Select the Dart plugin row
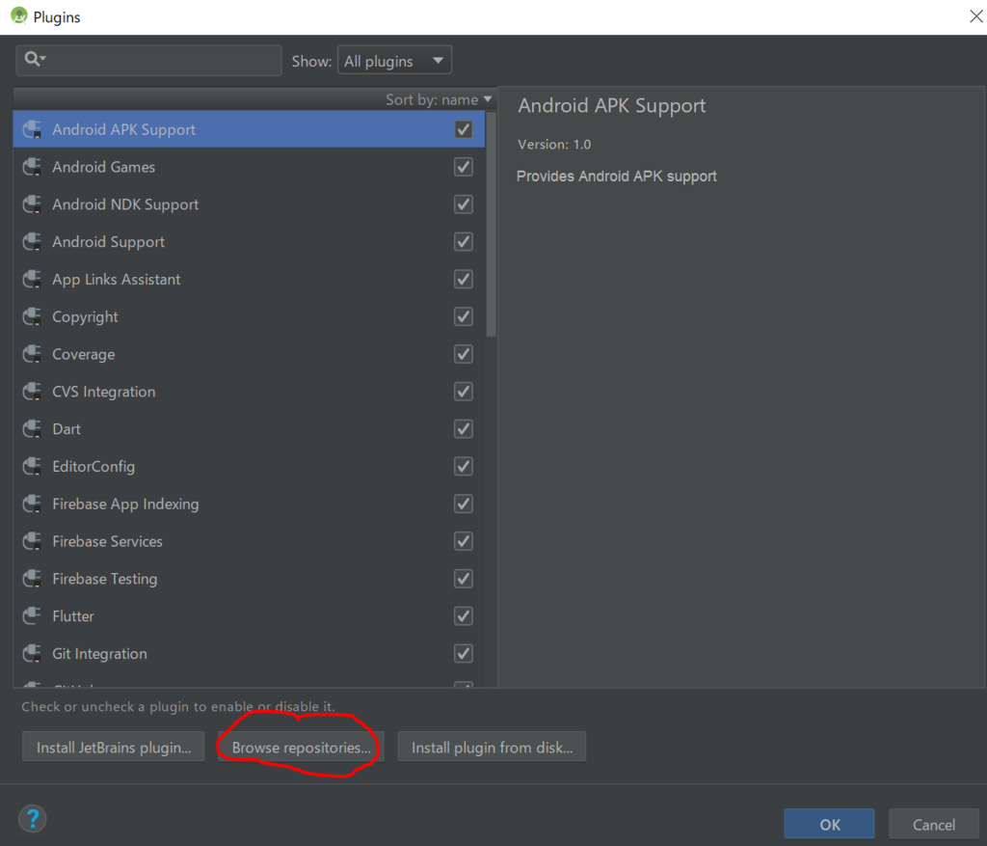The width and height of the screenshot is (987, 846). [x=250, y=429]
